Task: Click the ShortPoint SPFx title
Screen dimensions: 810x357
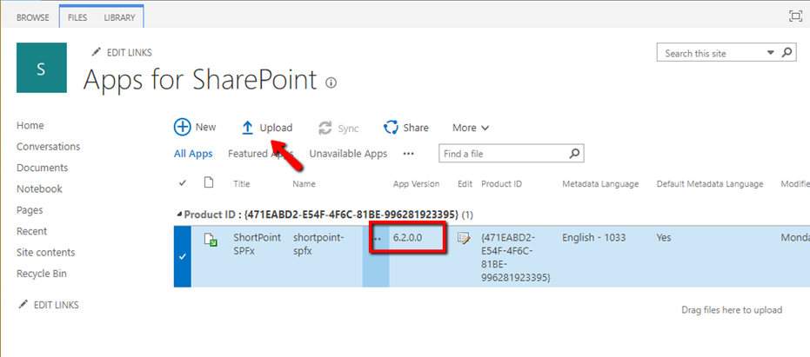Action: click(258, 244)
